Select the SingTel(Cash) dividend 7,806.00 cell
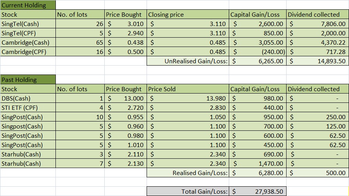 click(x=317, y=24)
